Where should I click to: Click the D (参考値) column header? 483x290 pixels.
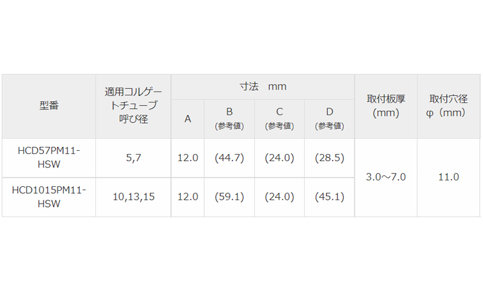pyautogui.click(x=330, y=119)
